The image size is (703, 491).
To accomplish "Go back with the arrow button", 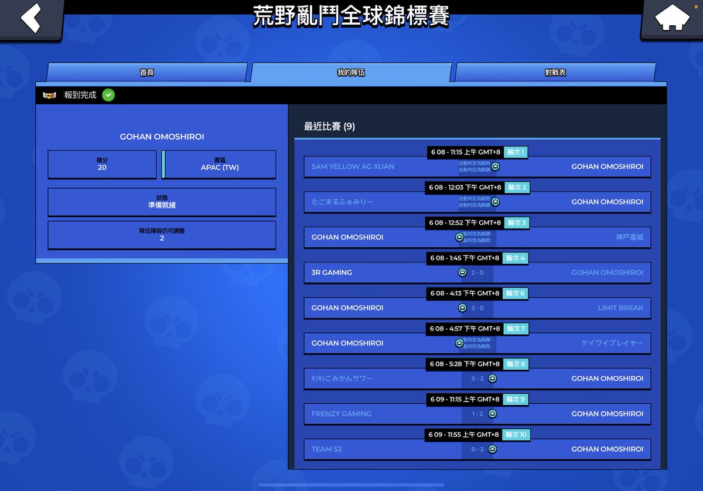I will [x=30, y=18].
